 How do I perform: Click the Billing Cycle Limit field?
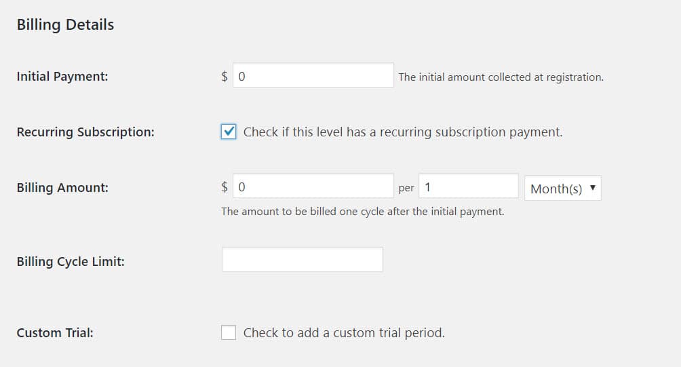coord(302,260)
